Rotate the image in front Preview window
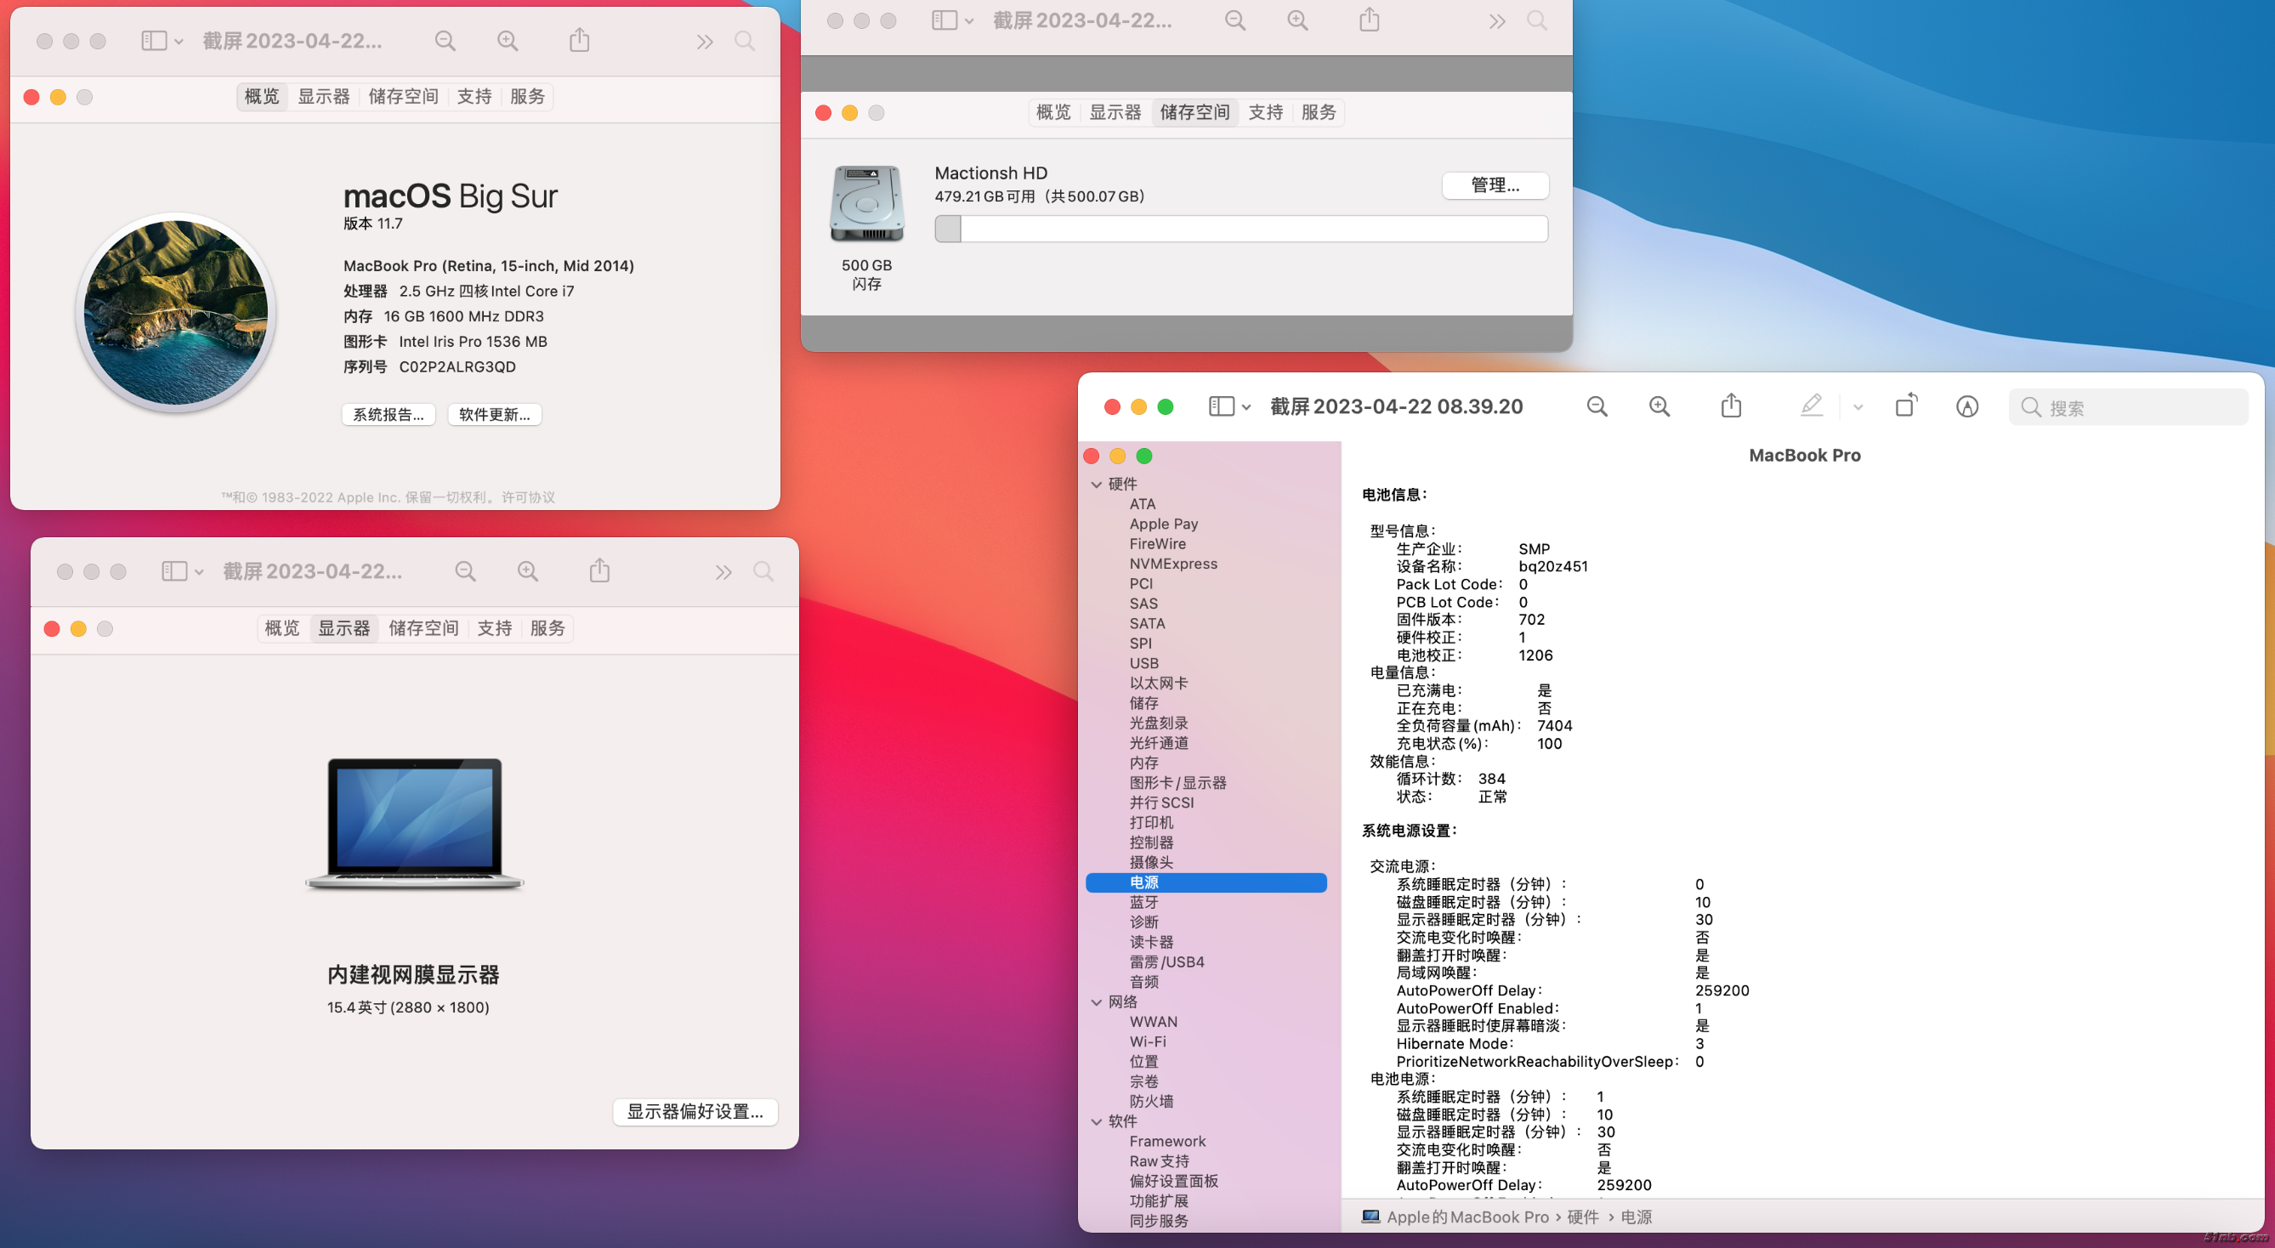This screenshot has width=2275, height=1248. pyautogui.click(x=1906, y=406)
